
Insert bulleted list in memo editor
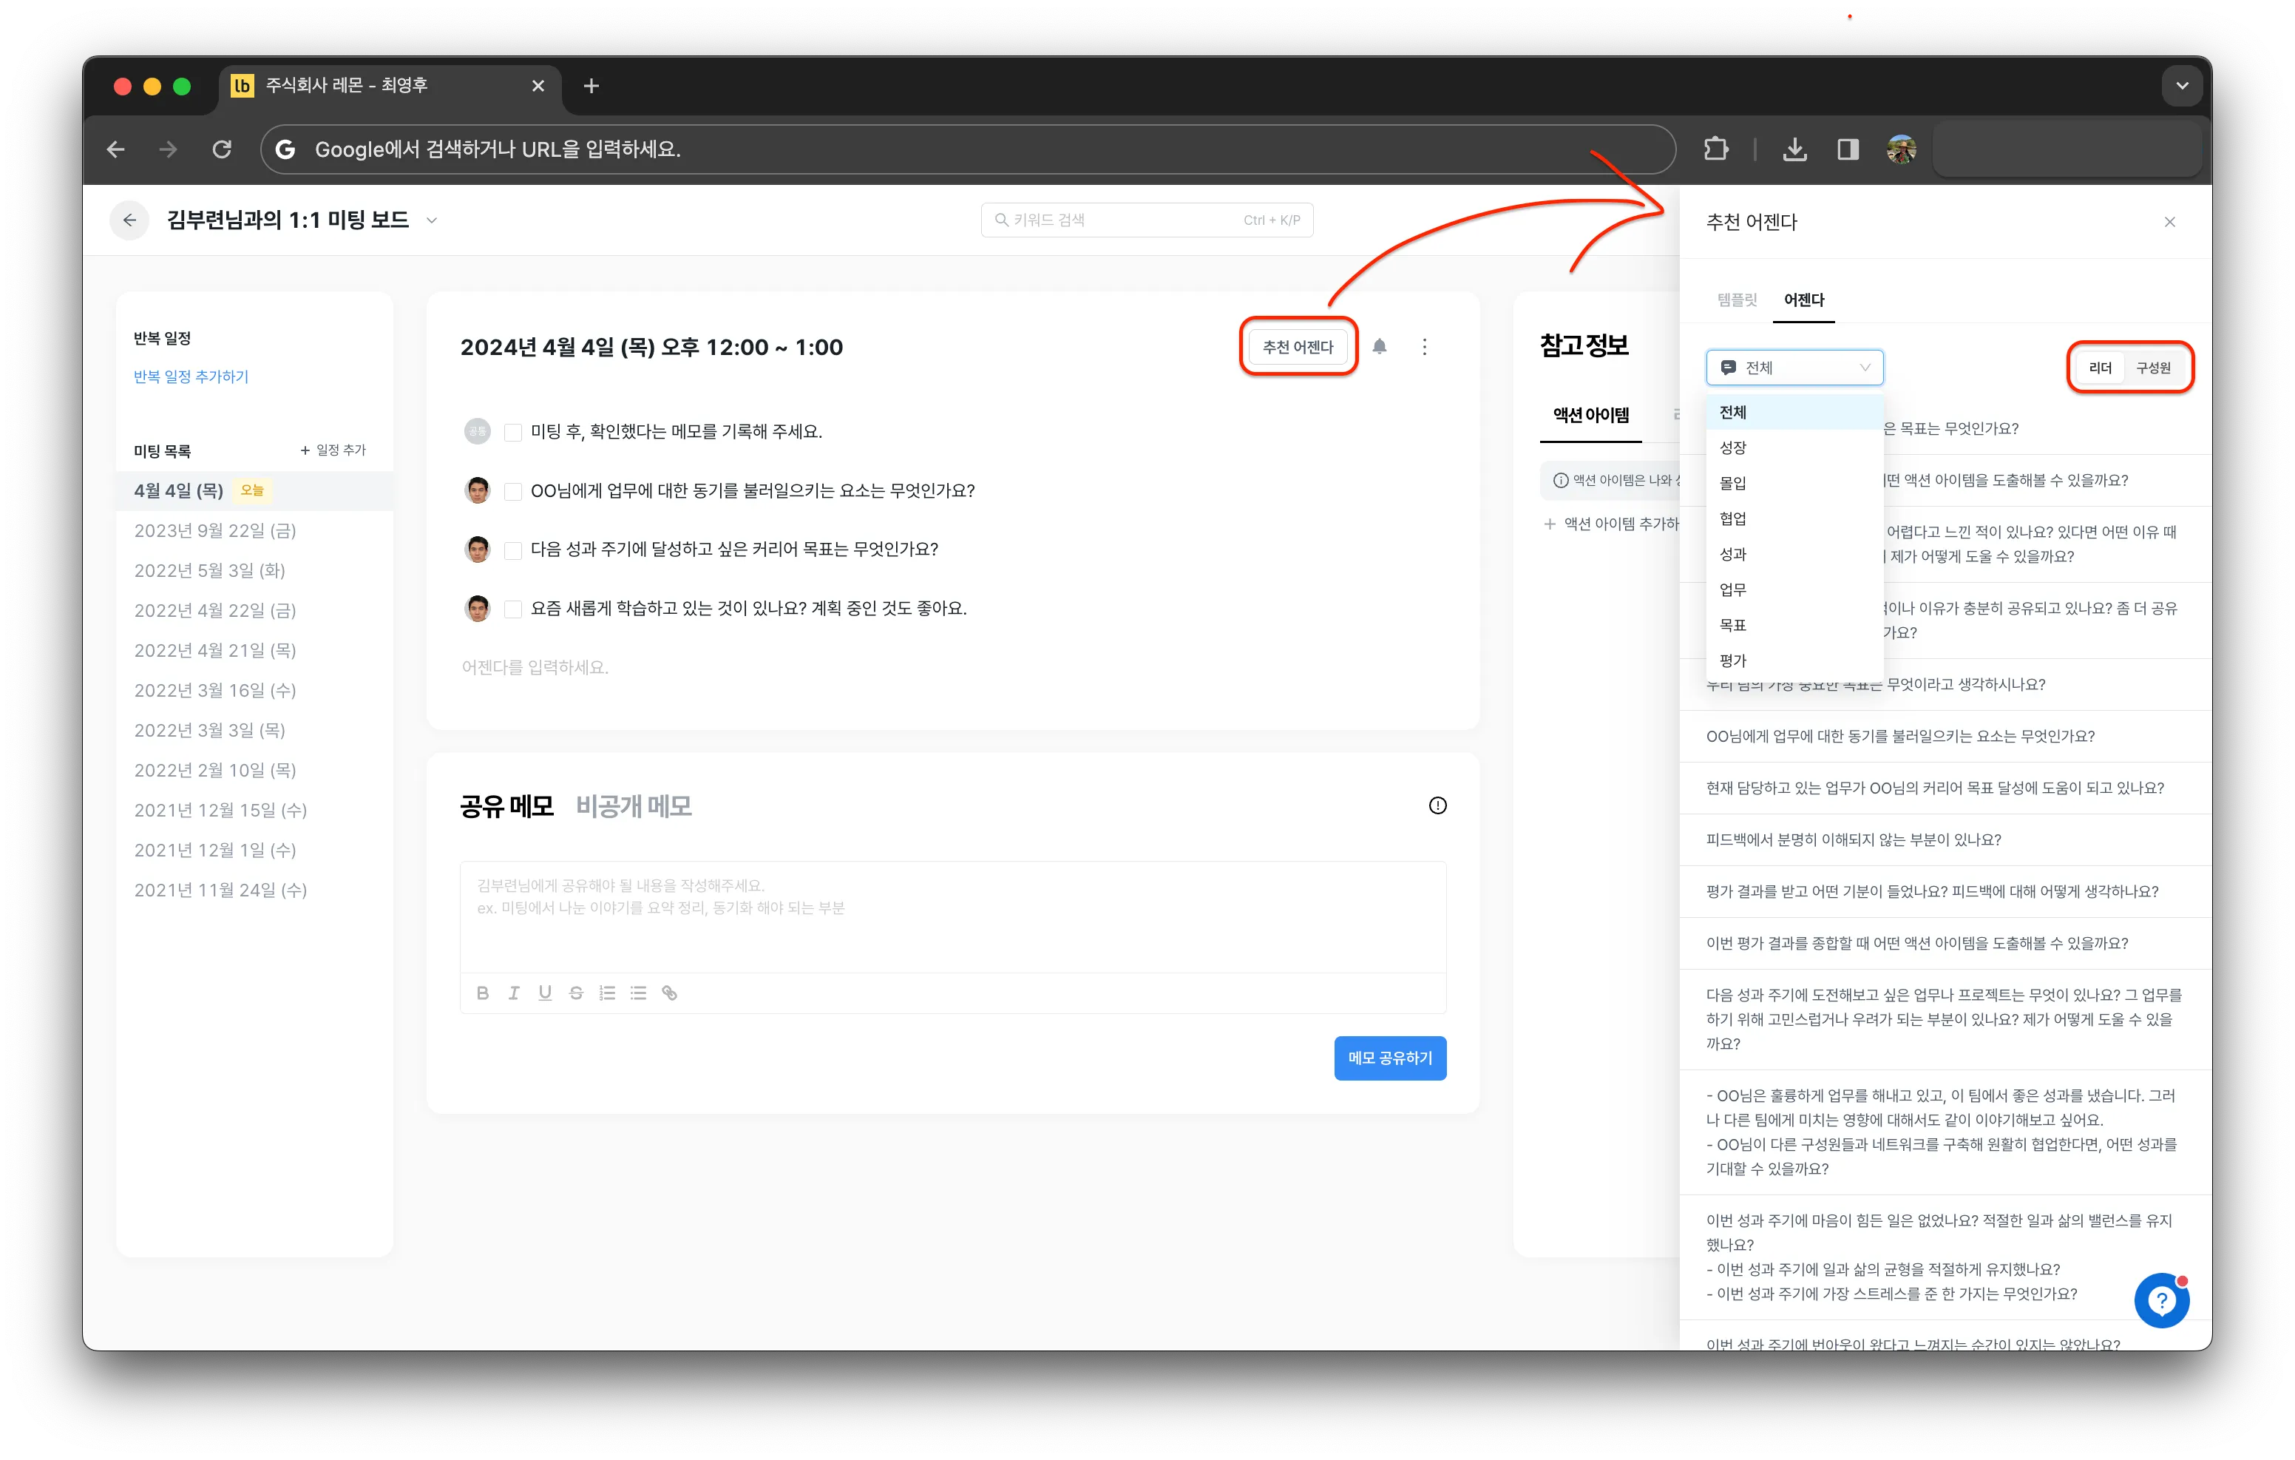pyautogui.click(x=639, y=993)
